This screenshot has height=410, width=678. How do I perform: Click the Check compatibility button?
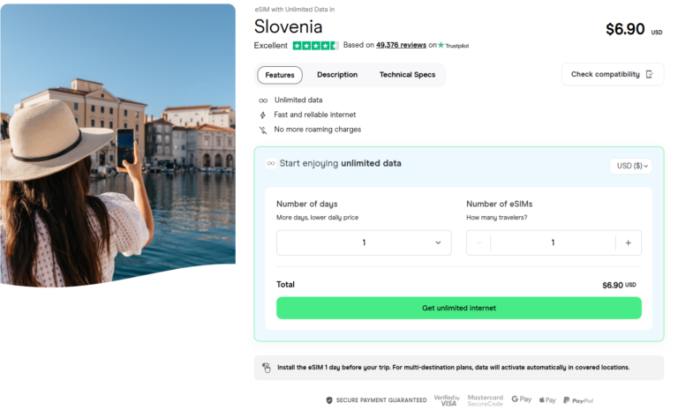point(612,74)
